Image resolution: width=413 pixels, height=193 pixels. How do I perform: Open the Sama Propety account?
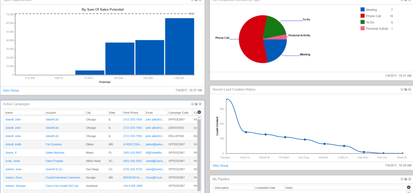54,161
